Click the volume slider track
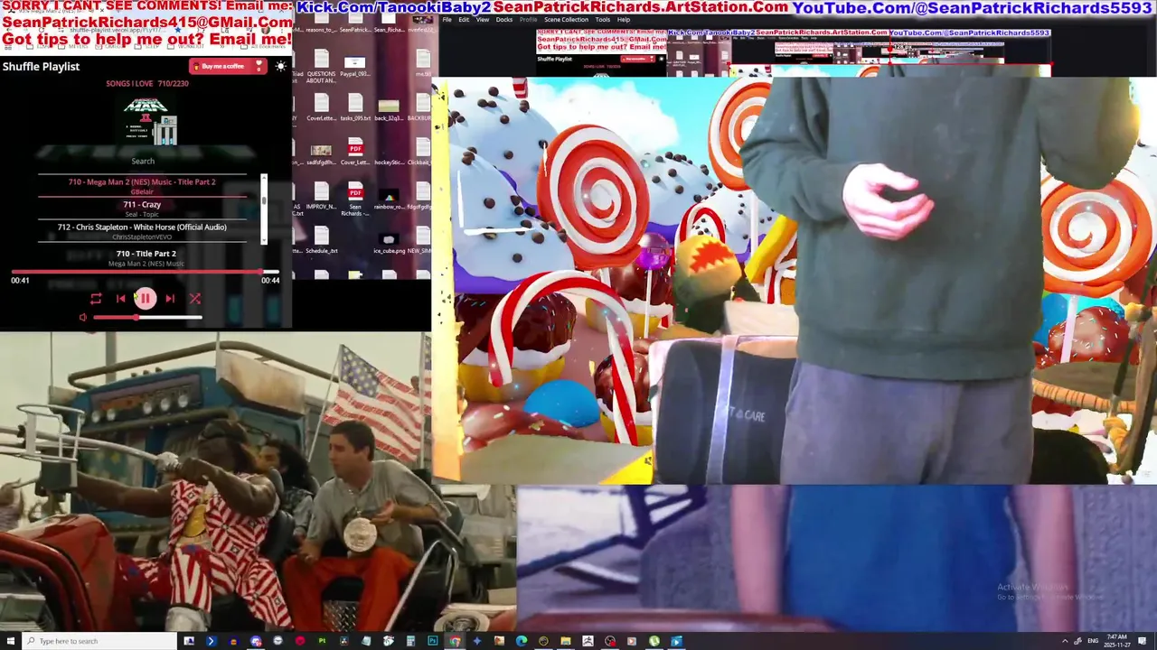 pyautogui.click(x=147, y=318)
